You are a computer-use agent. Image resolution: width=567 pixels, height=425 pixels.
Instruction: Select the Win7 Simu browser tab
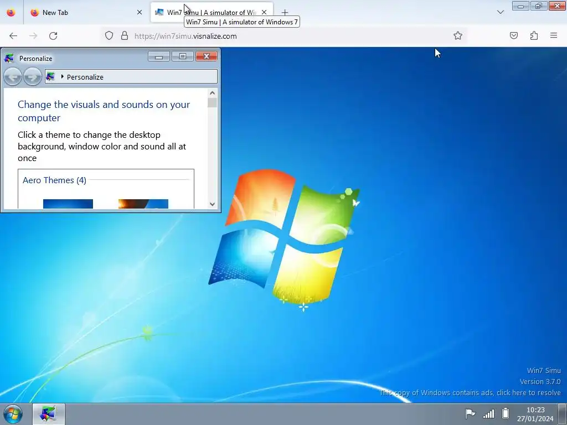click(212, 12)
